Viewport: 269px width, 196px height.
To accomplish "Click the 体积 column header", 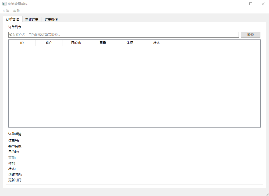I will (x=130, y=43).
